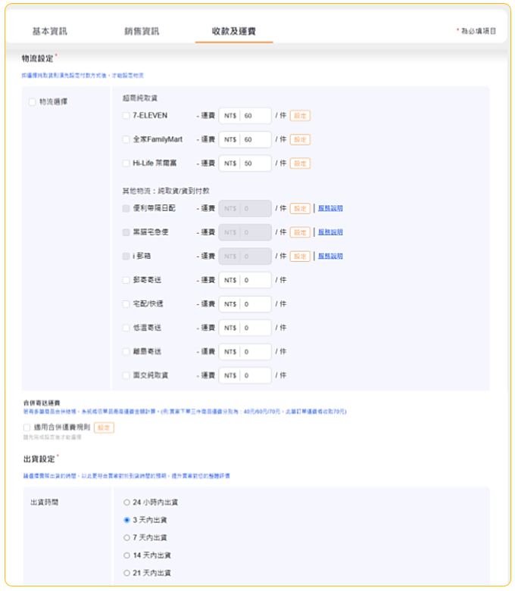Open 服務說明 link for 黑貓宅急便
Screen dimensions: 515x591
tap(330, 232)
